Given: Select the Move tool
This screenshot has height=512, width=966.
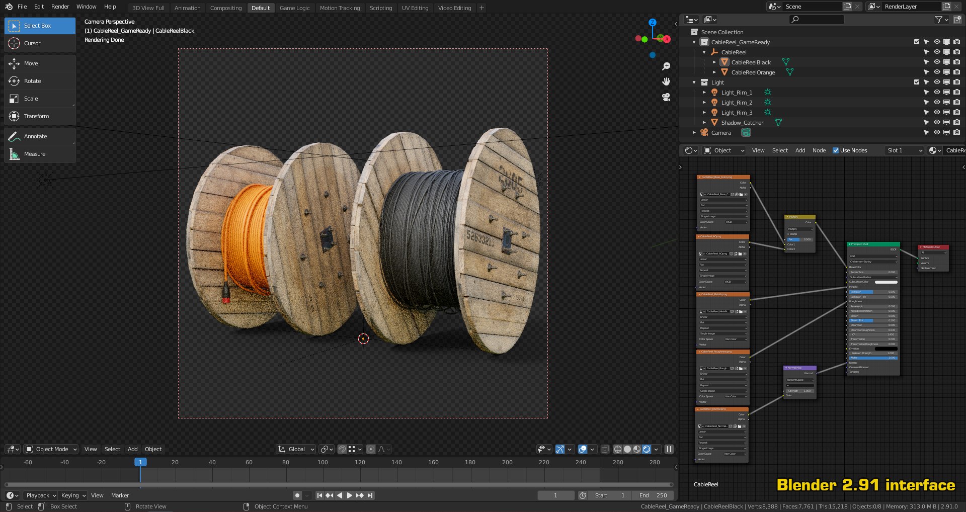Looking at the screenshot, I should pos(40,63).
